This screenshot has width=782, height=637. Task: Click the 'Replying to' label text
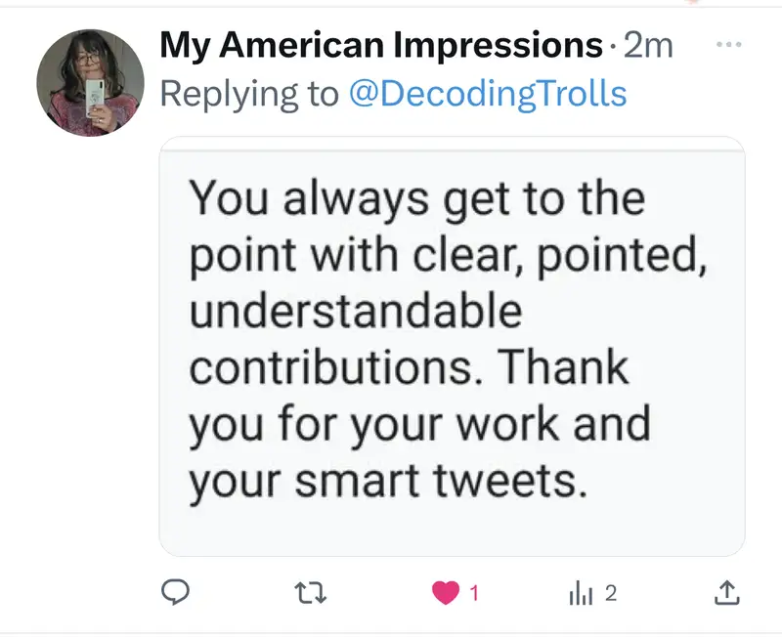(x=249, y=94)
